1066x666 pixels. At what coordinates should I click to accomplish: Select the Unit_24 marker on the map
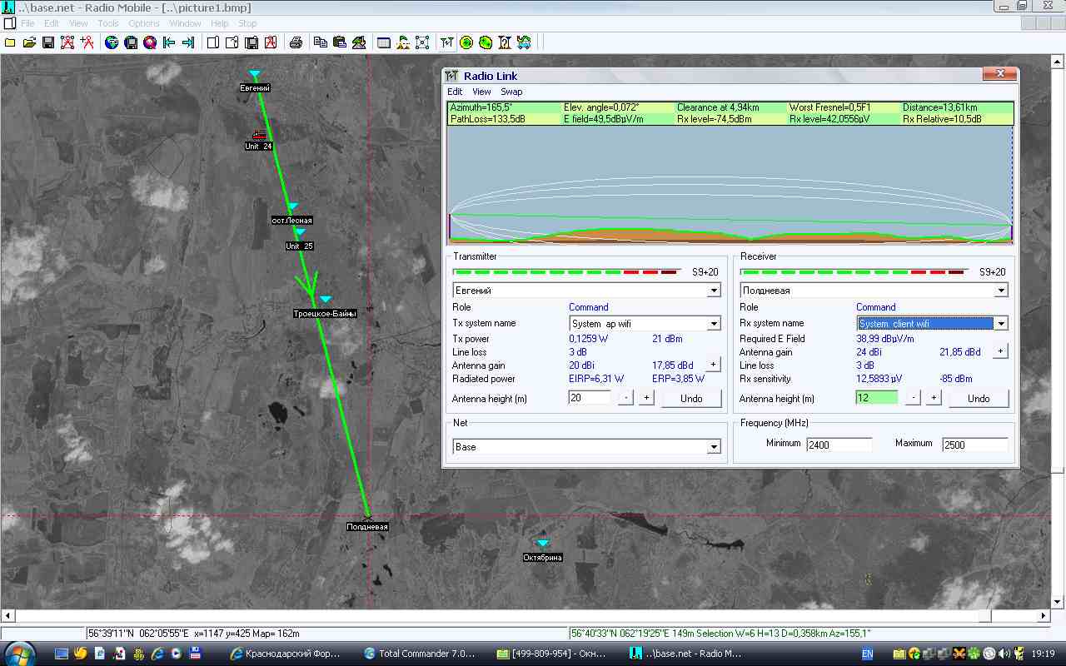259,136
